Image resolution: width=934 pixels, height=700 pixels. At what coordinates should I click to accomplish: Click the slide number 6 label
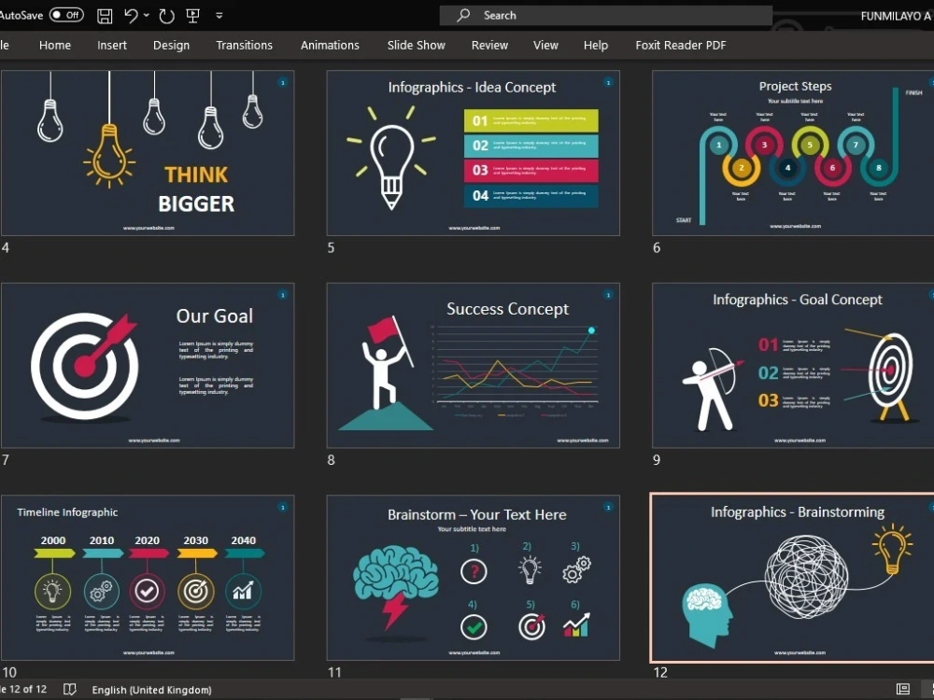(x=657, y=247)
